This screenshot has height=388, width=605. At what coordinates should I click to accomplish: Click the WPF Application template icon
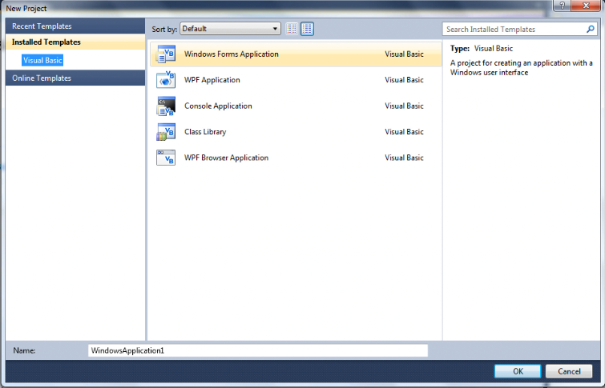(166, 80)
